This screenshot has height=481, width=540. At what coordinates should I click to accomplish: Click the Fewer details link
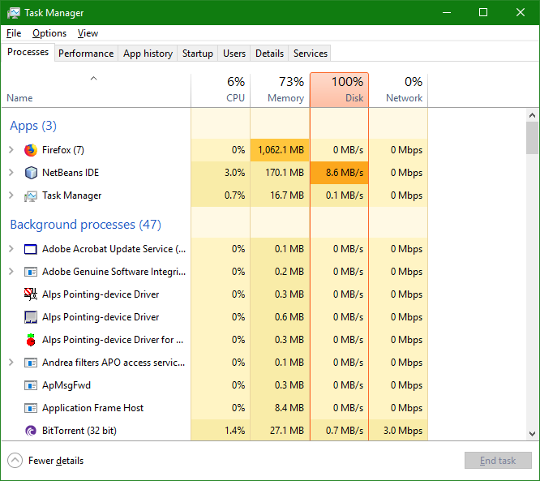point(56,461)
